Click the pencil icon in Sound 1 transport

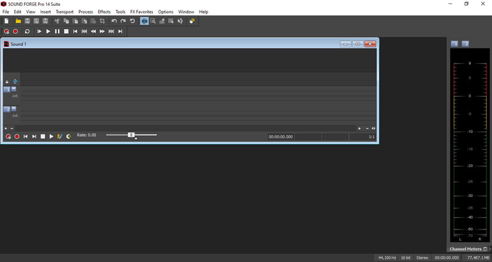coord(59,137)
